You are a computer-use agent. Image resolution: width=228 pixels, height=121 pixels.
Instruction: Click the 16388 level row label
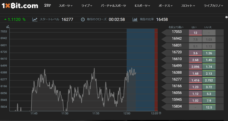click(x=177, y=72)
